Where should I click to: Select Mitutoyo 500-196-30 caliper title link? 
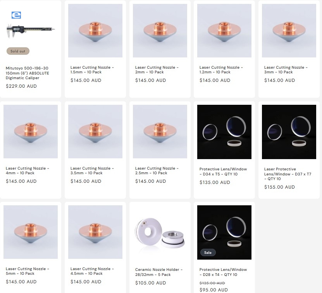tap(27, 73)
